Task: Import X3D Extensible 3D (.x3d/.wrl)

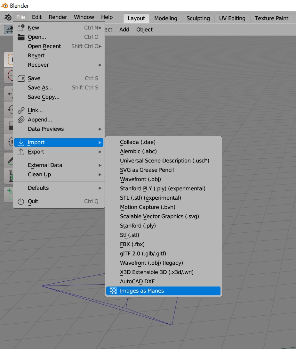Action: [163, 272]
